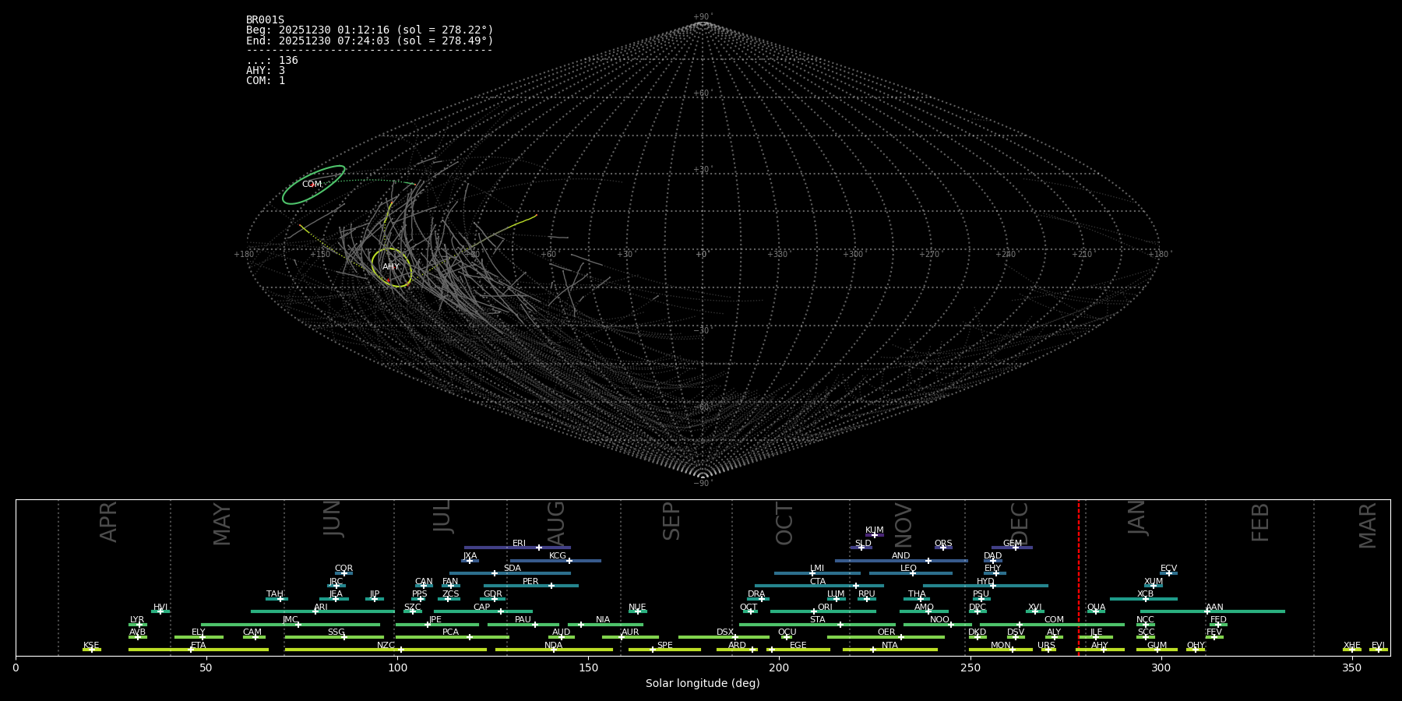Image resolution: width=1402 pixels, height=701 pixels.
Task: Click the NTA shower bar in the timeline
Action: tap(890, 650)
